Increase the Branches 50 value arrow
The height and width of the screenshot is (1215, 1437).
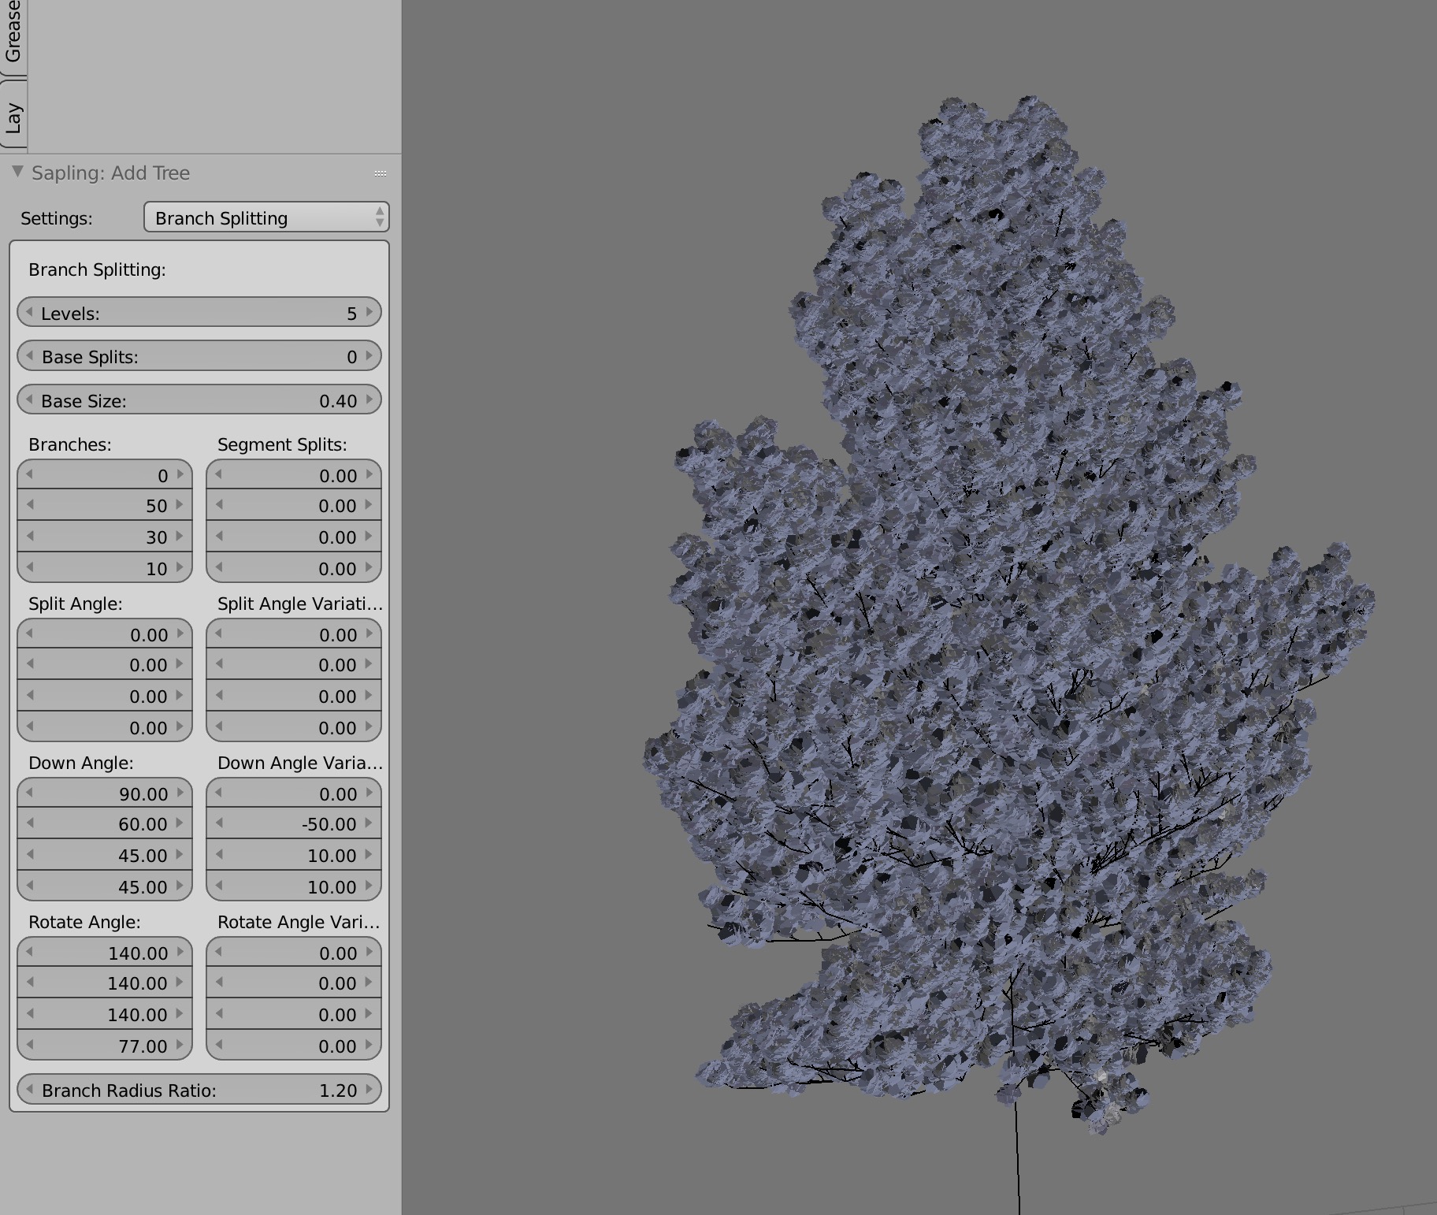click(180, 505)
